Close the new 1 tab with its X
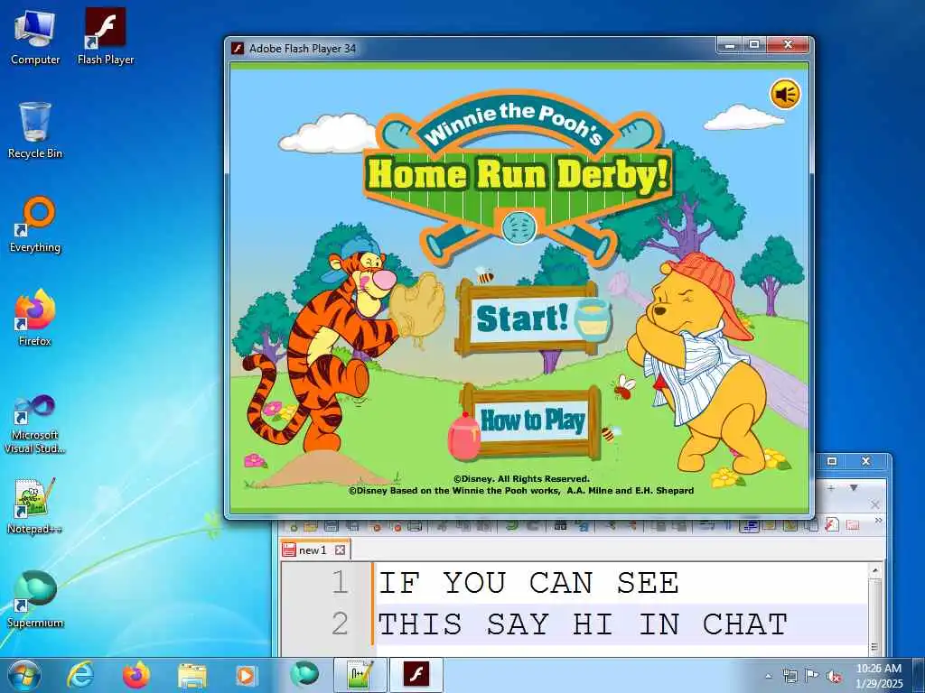The width and height of the screenshot is (925, 693). point(340,550)
